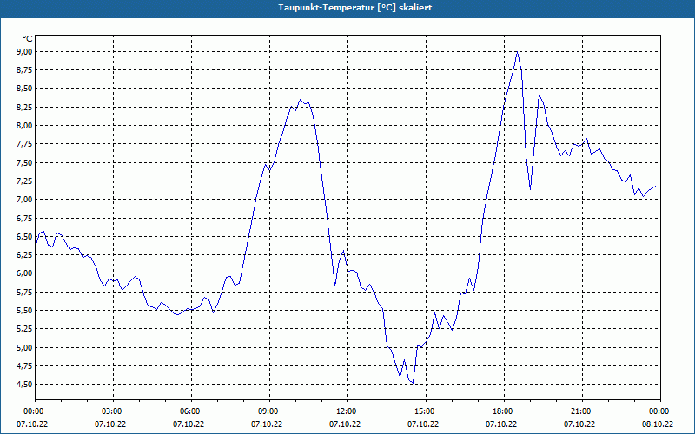The image size is (695, 434).
Task: Click the 6,00 y-axis value
Action: coord(24,273)
